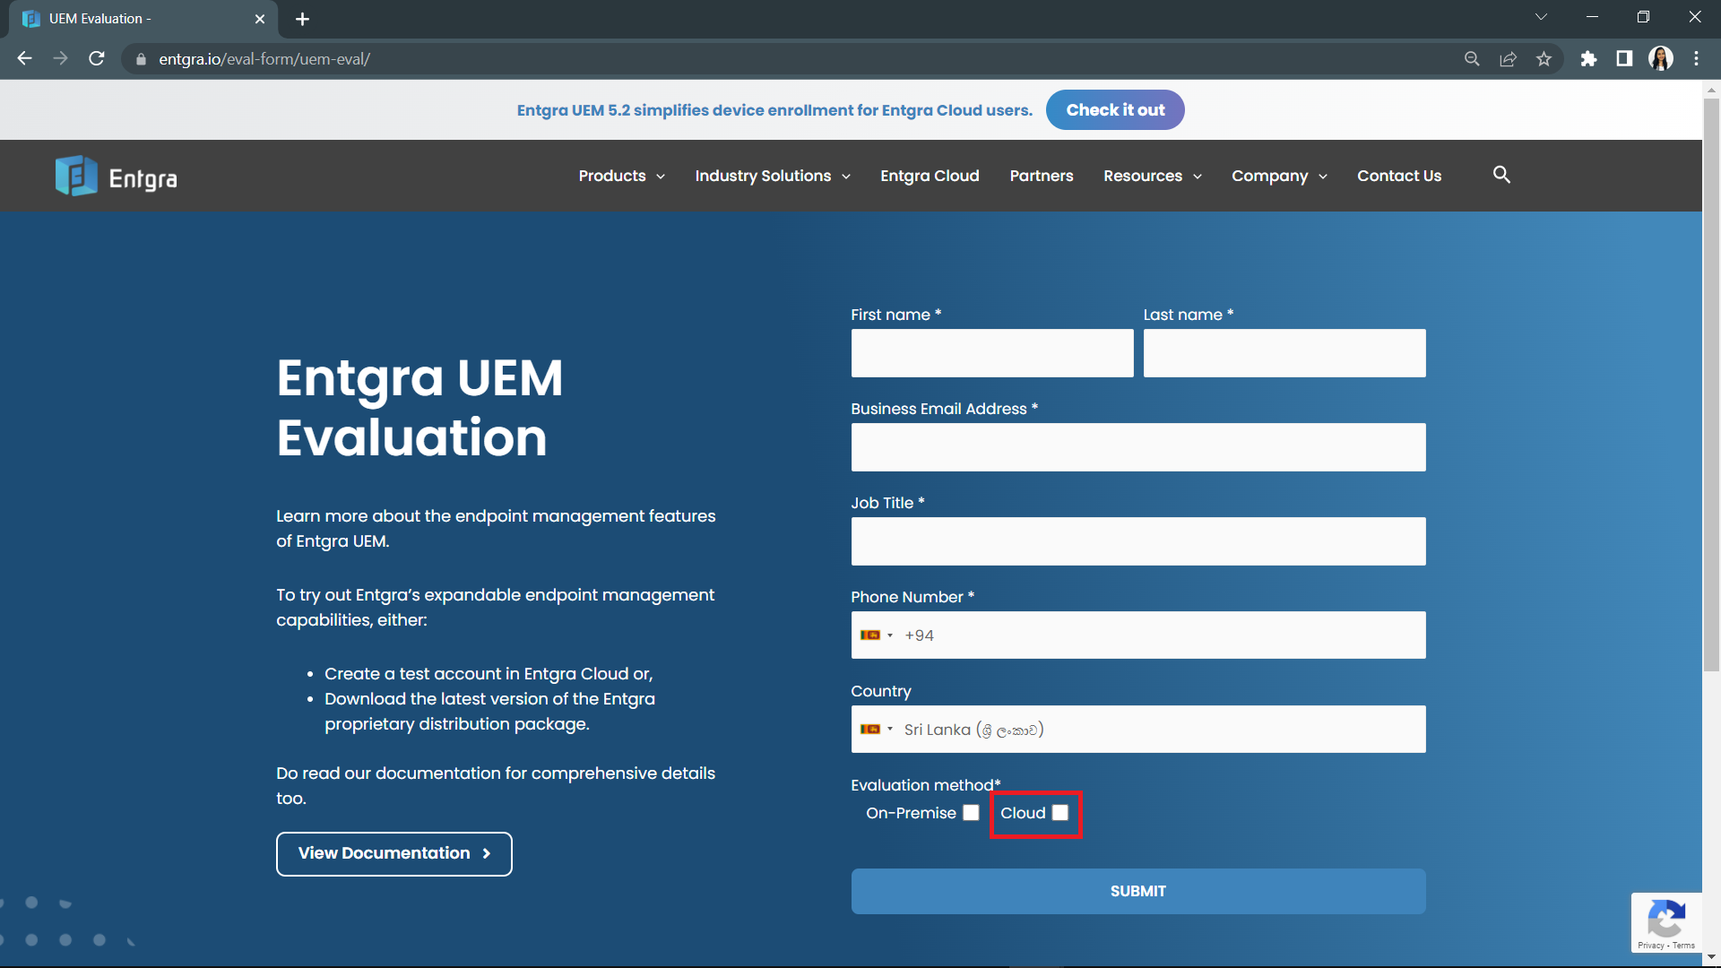Open the browser extensions puzzle icon
The image size is (1721, 968).
pyautogui.click(x=1589, y=58)
